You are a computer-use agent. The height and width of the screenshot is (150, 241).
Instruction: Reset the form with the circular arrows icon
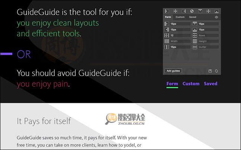[216, 71]
